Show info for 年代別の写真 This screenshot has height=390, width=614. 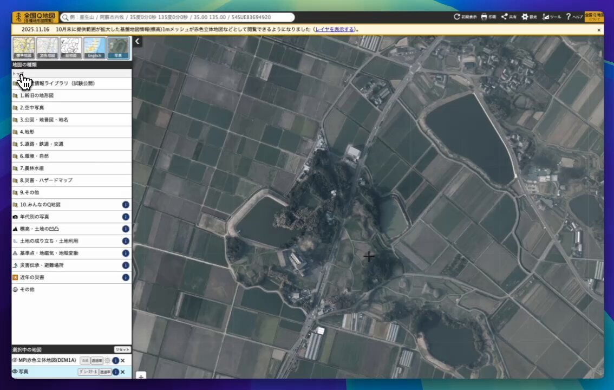pos(126,217)
